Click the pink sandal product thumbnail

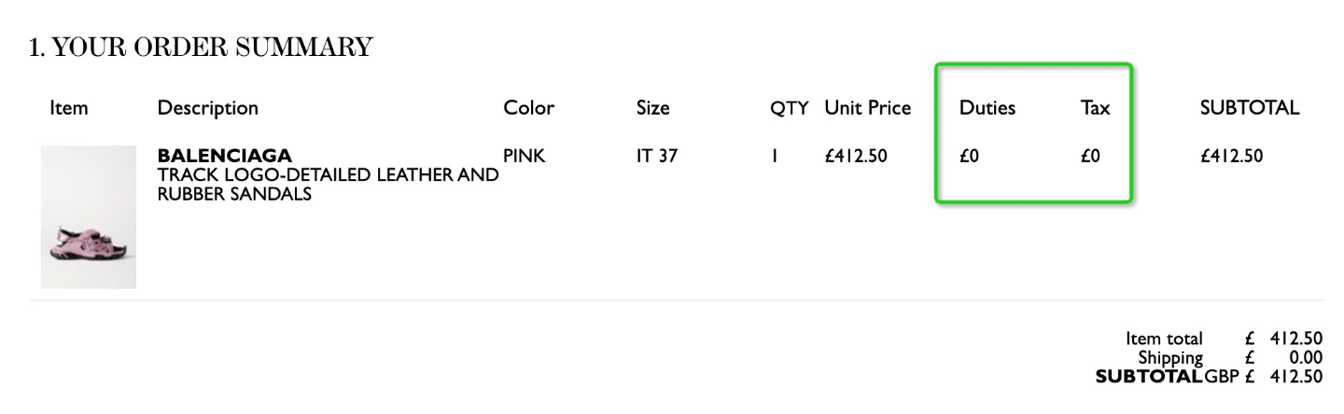click(x=89, y=216)
